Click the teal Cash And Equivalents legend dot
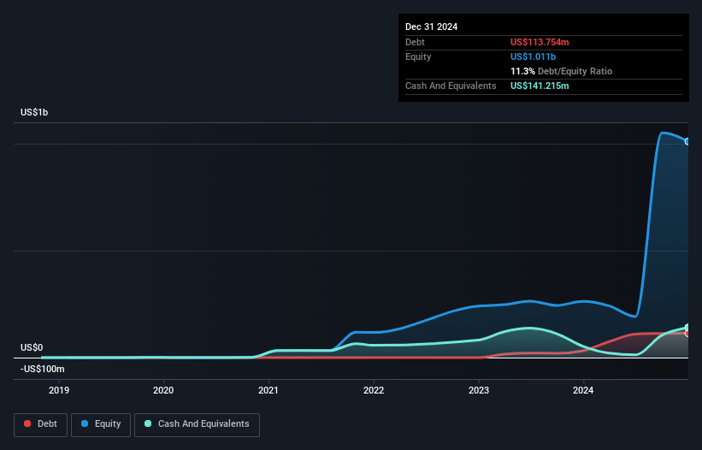702x450 pixels. (x=148, y=423)
